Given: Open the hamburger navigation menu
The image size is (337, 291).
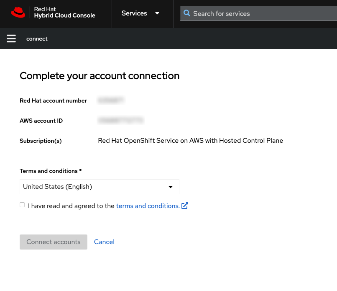Looking at the screenshot, I should [x=11, y=39].
